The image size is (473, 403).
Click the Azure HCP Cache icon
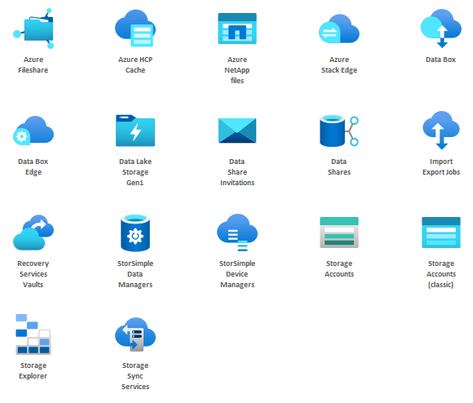coord(135,28)
